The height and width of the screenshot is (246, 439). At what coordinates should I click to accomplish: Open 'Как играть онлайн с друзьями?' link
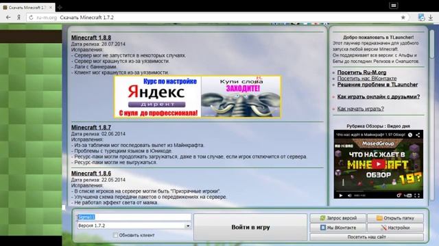(378, 97)
